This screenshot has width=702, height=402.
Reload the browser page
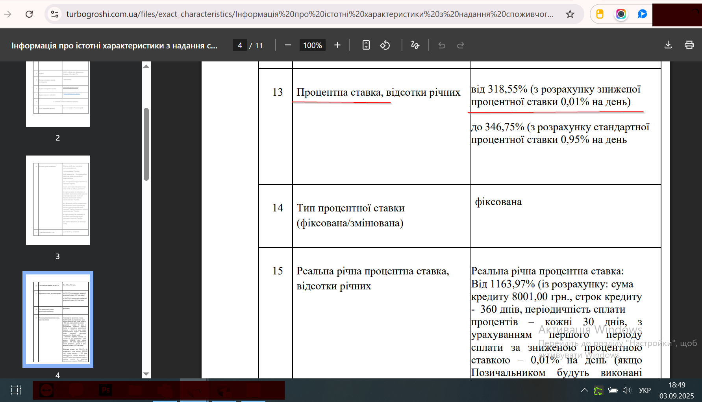[29, 14]
